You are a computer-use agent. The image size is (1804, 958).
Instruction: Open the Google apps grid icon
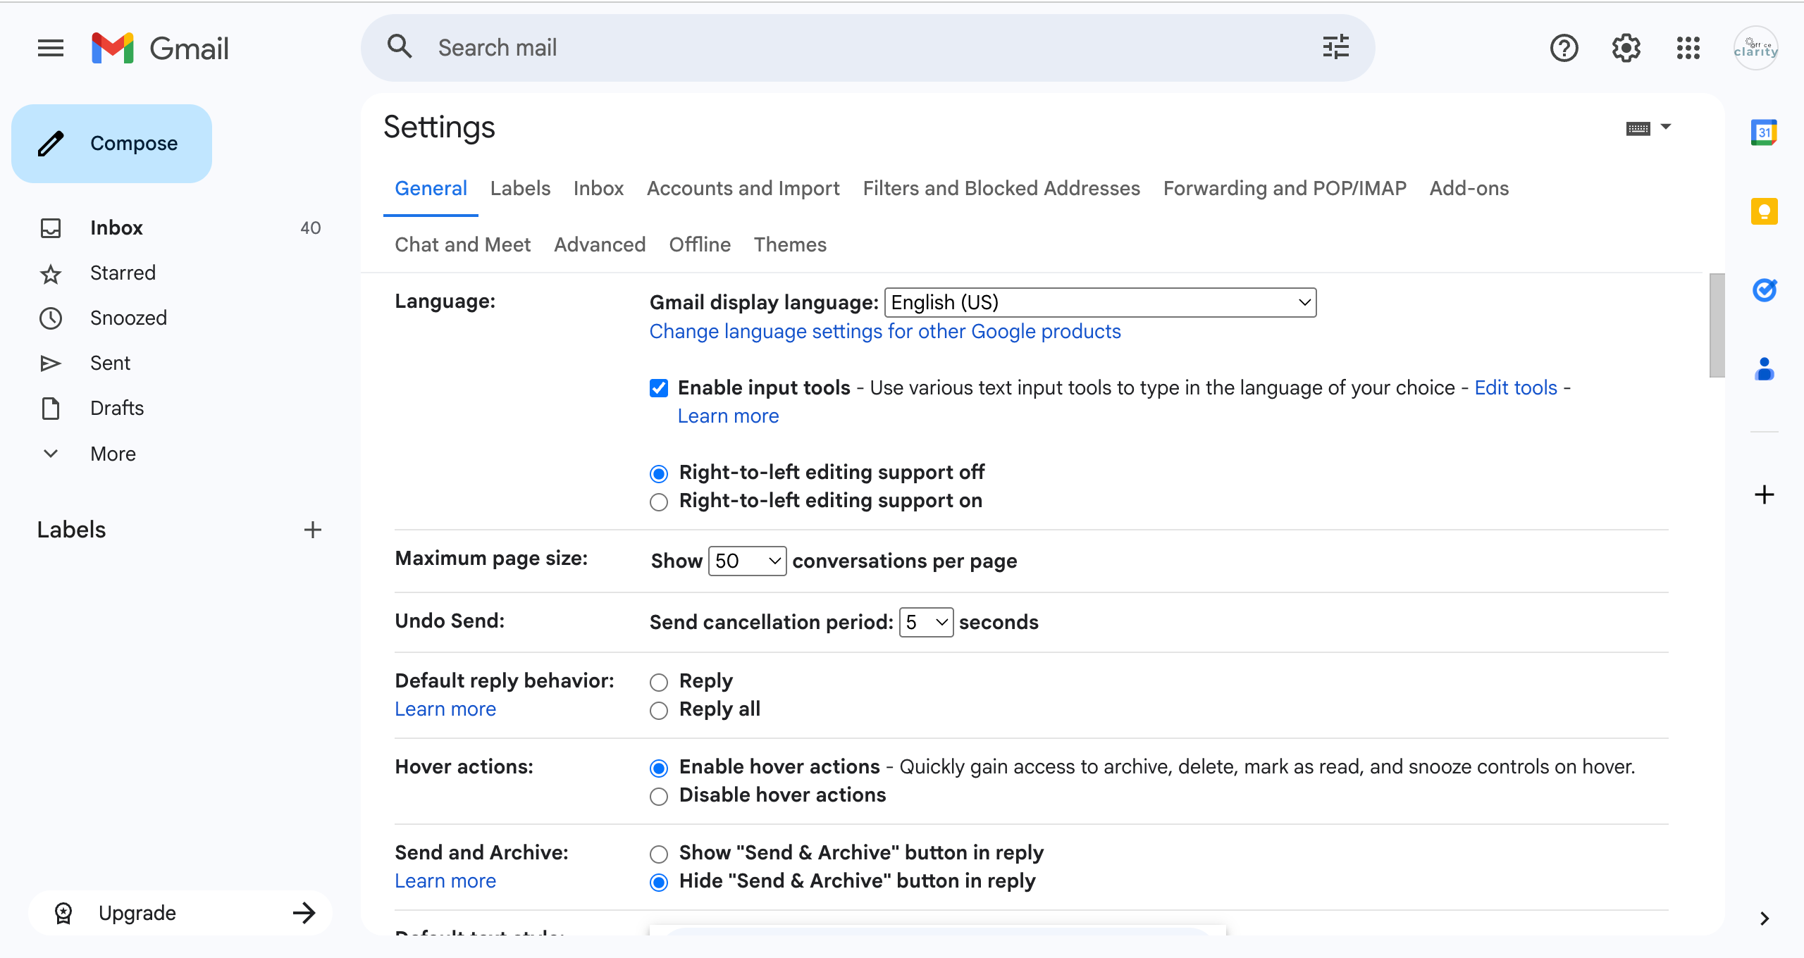tap(1688, 48)
